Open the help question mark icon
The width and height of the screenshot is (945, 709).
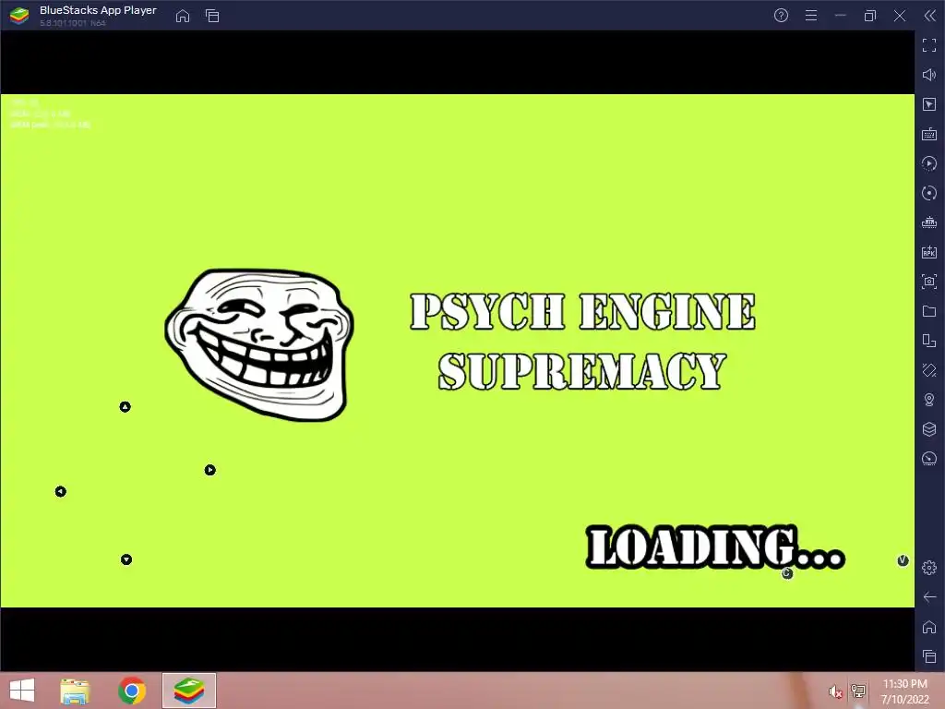point(781,16)
